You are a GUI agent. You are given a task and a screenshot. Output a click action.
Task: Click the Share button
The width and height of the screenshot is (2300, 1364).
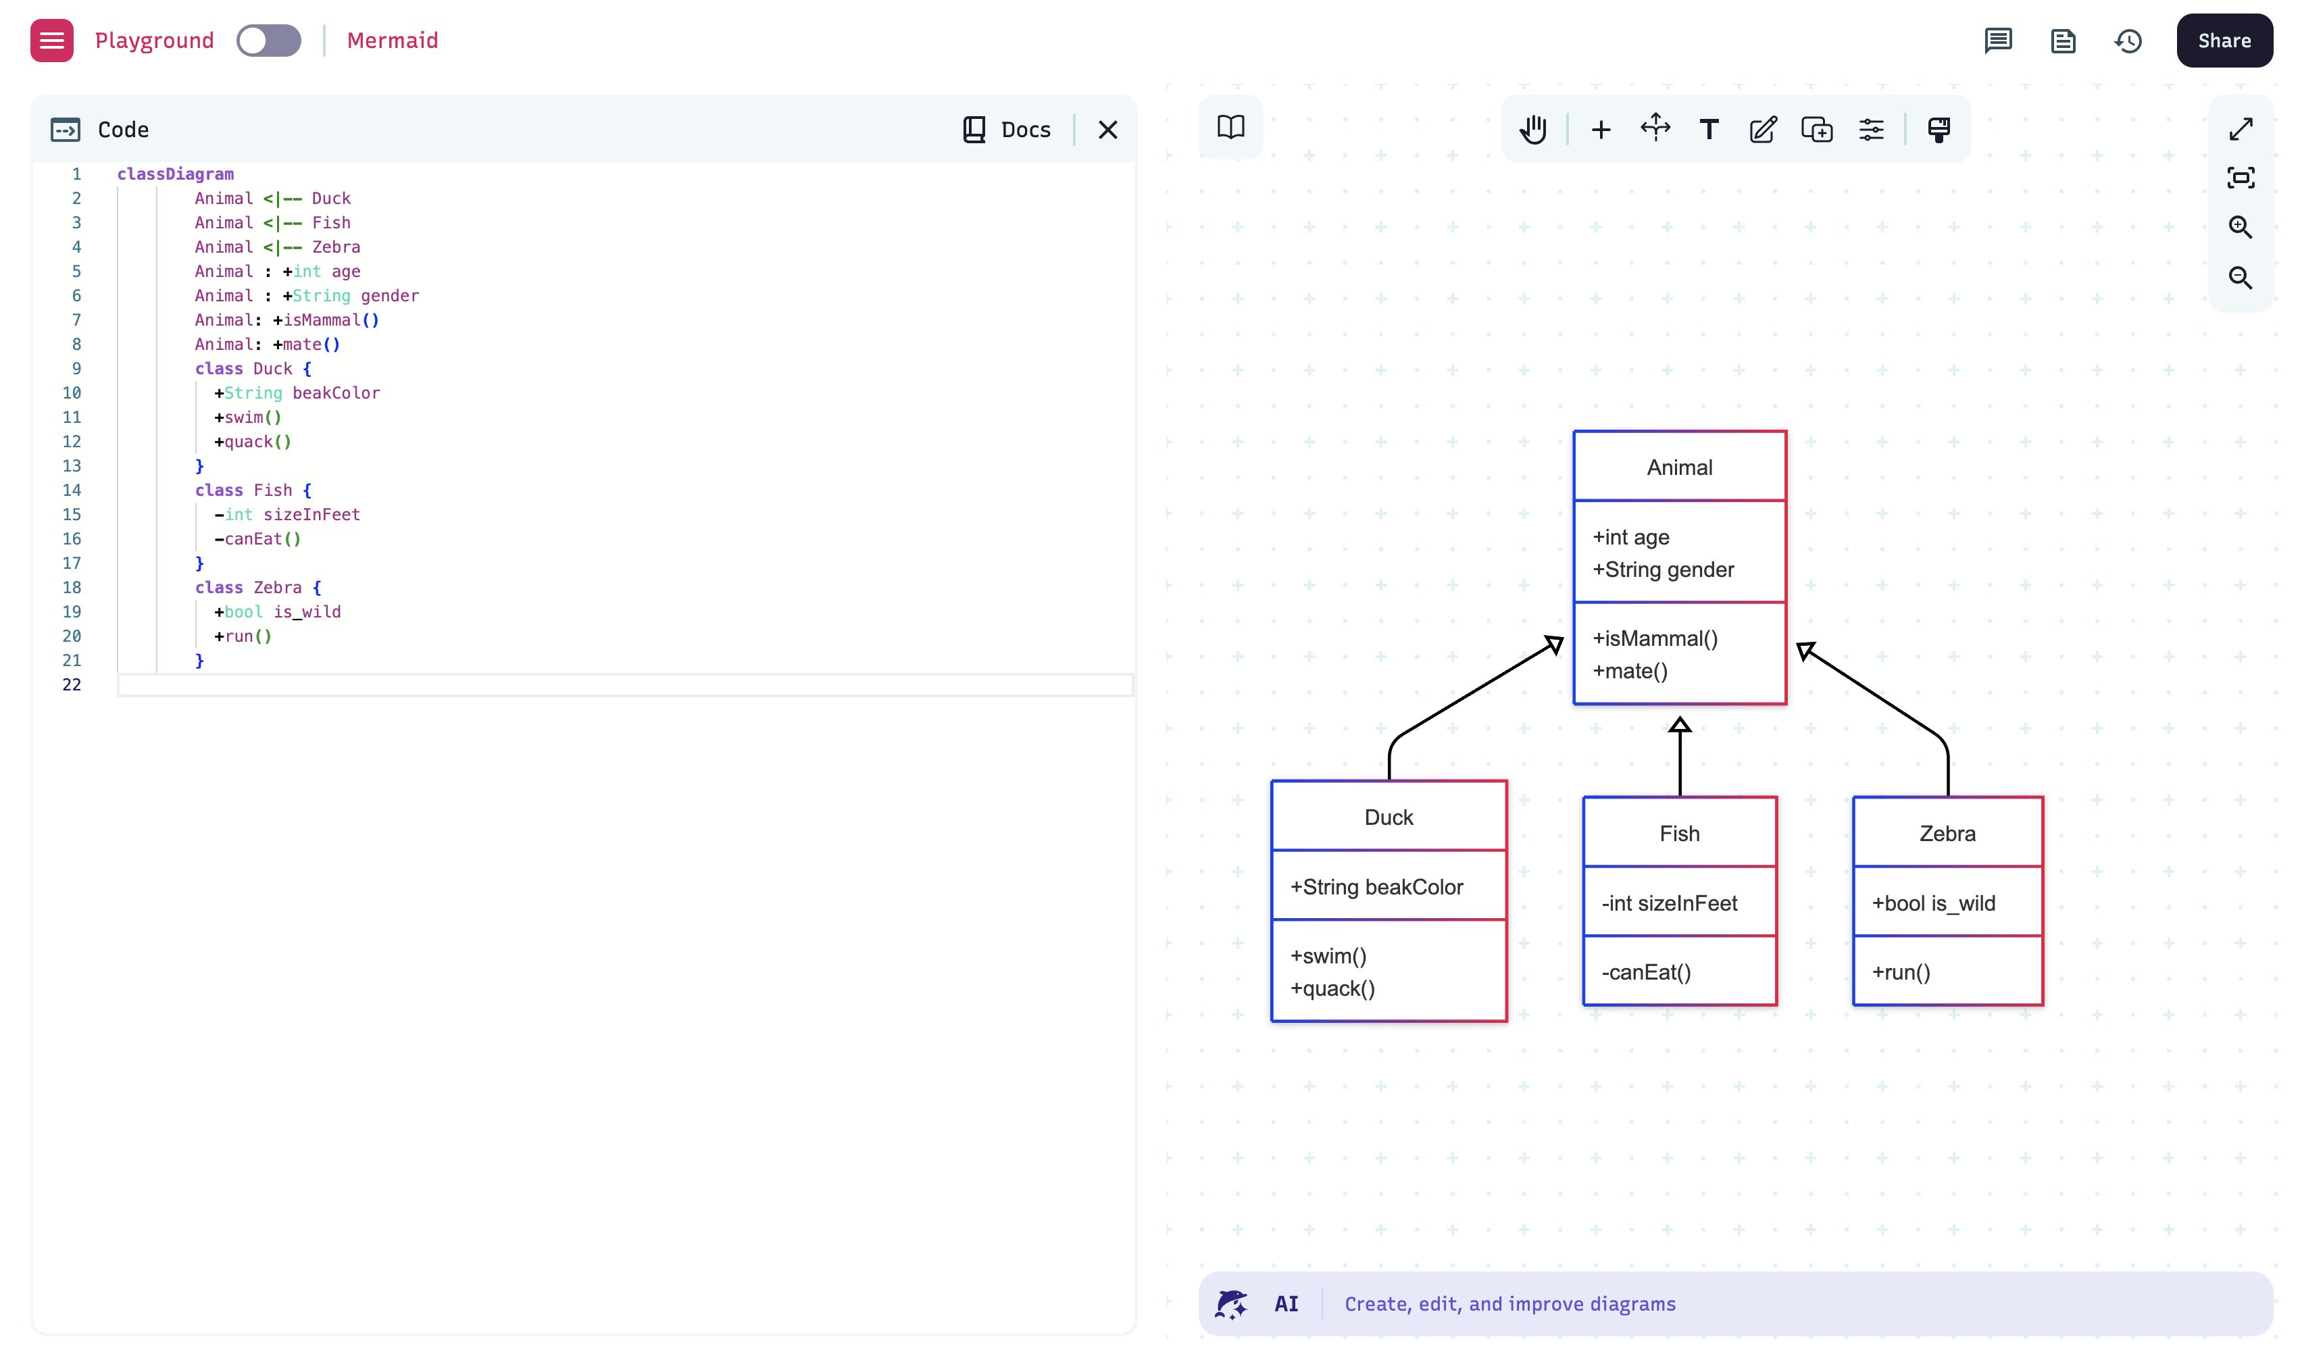(2223, 41)
